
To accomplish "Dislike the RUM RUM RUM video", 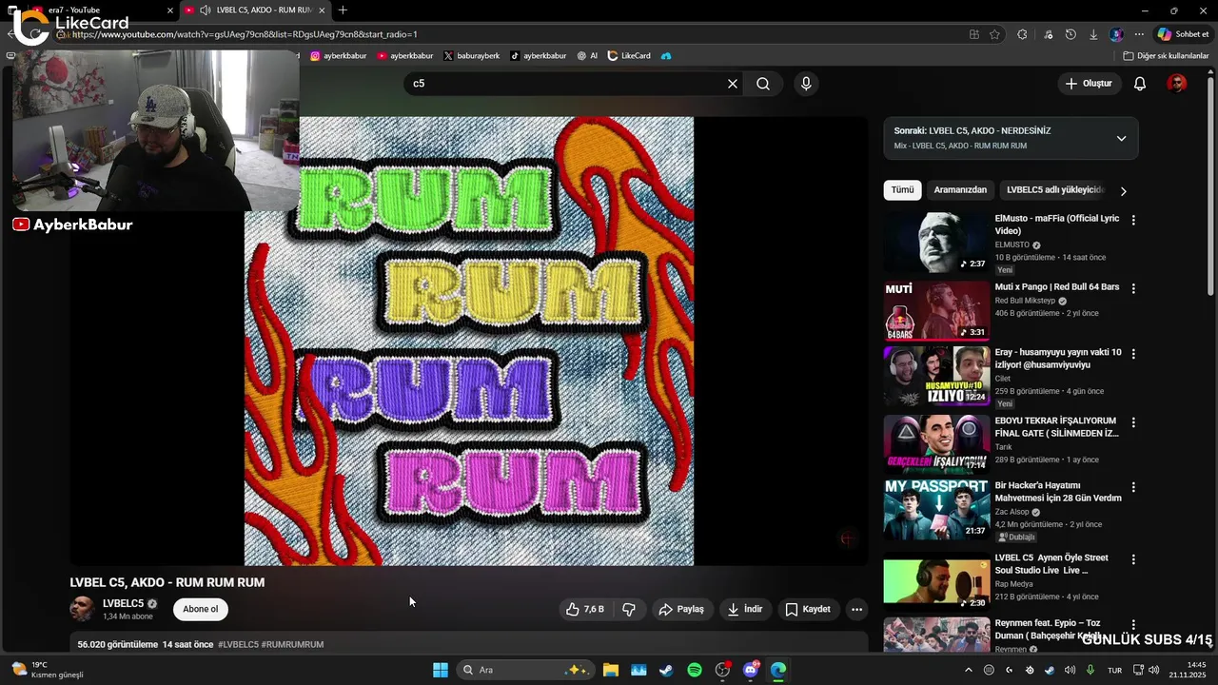I will pyautogui.click(x=629, y=609).
